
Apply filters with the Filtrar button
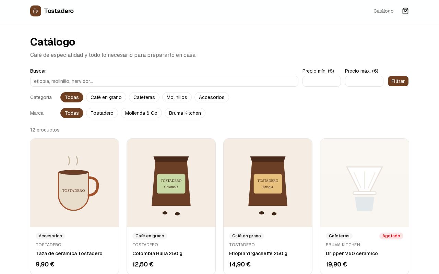(x=398, y=81)
